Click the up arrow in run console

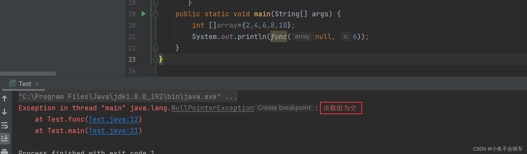[4, 98]
